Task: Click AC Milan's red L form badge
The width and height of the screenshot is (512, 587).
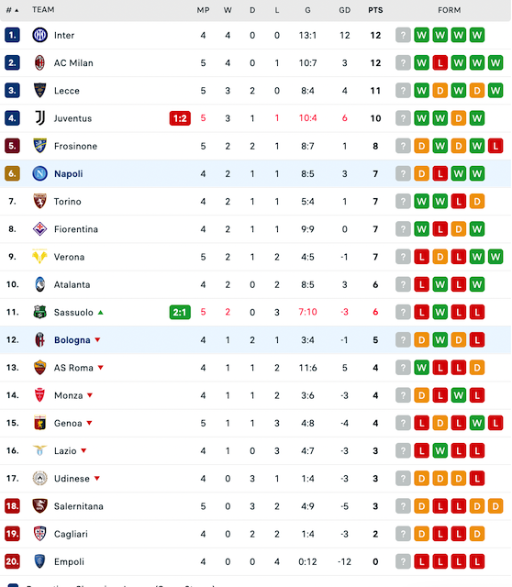Action: 440,63
